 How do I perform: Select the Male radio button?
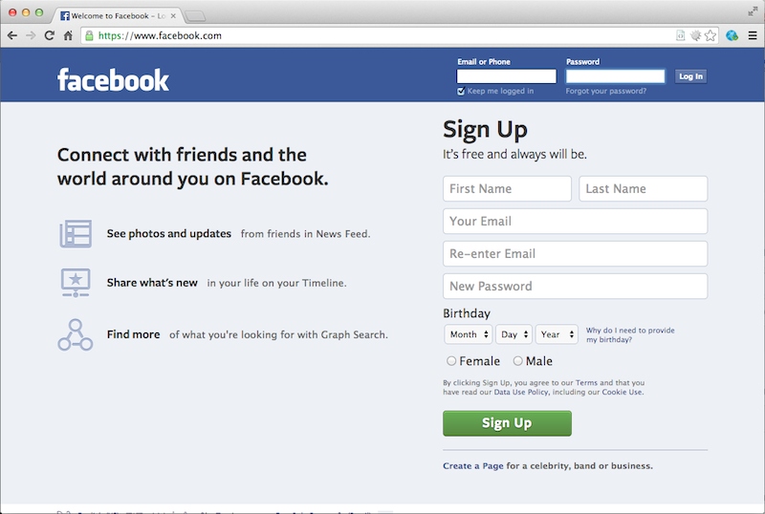517,361
